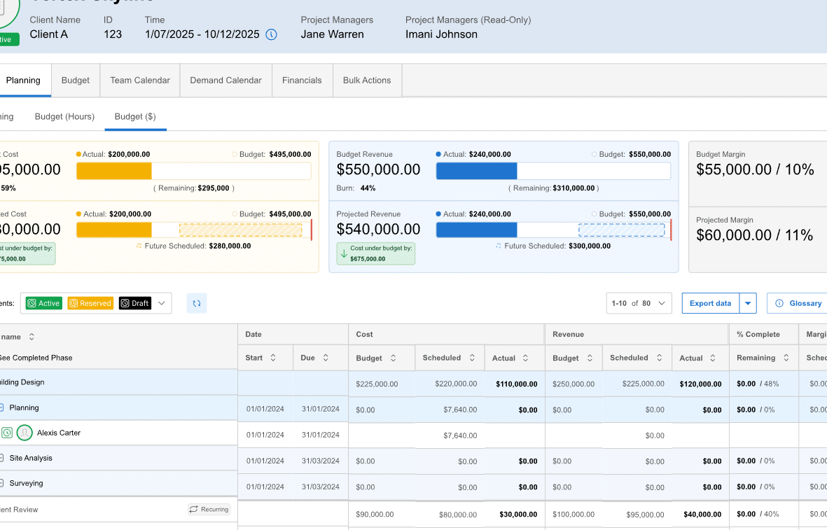This screenshot has width=827, height=530.
Task: Open the 1-10 of 80 pagination dropdown
Action: pyautogui.click(x=639, y=303)
